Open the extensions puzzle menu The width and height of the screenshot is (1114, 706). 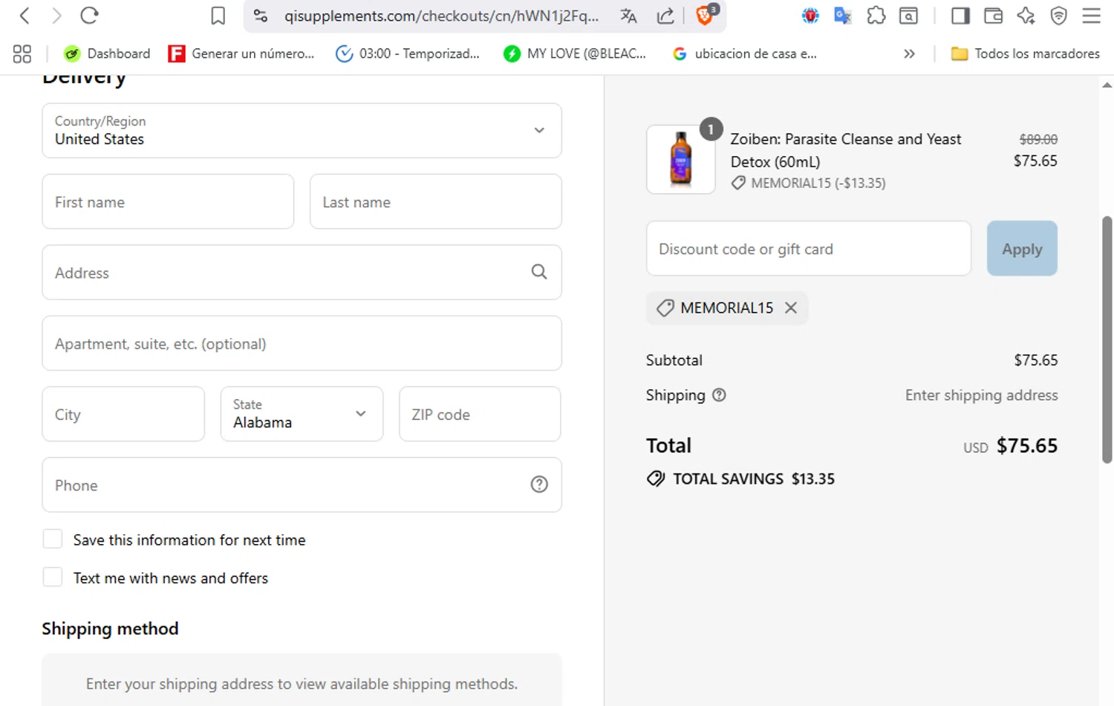point(876,16)
